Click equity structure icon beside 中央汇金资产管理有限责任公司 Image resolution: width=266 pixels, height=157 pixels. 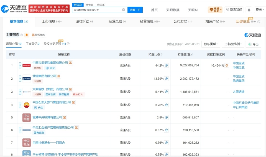[x=76, y=127]
